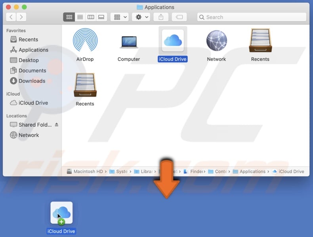
Task: Select the iCloud Drive icon in window
Action: (x=173, y=40)
